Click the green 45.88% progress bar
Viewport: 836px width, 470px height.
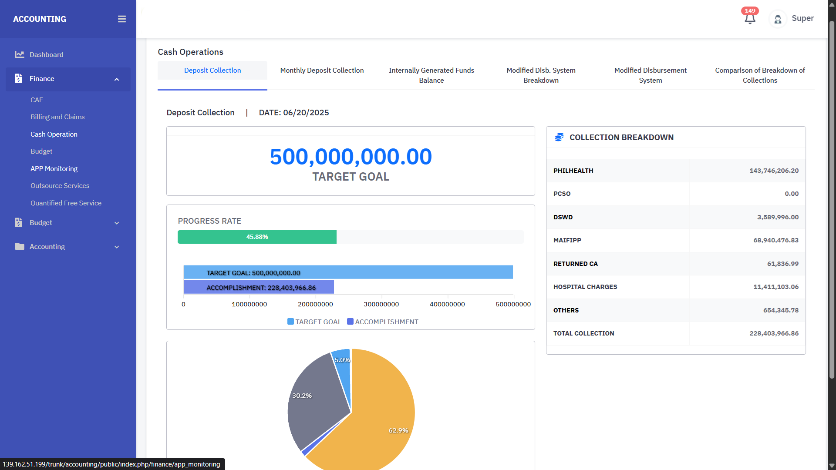point(257,237)
